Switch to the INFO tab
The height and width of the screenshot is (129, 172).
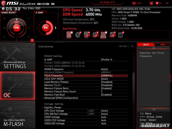point(163,44)
